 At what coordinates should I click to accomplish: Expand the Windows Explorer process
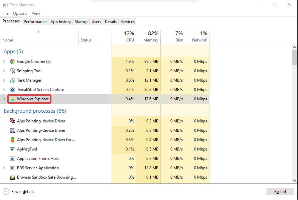click(4, 99)
